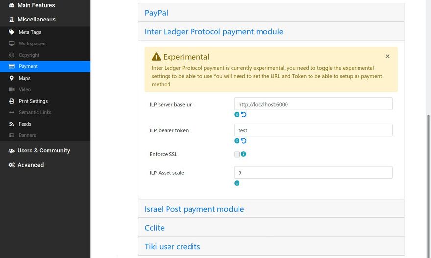Expand the Tiki user credits section
Image resolution: width=431 pixels, height=258 pixels.
(172, 247)
